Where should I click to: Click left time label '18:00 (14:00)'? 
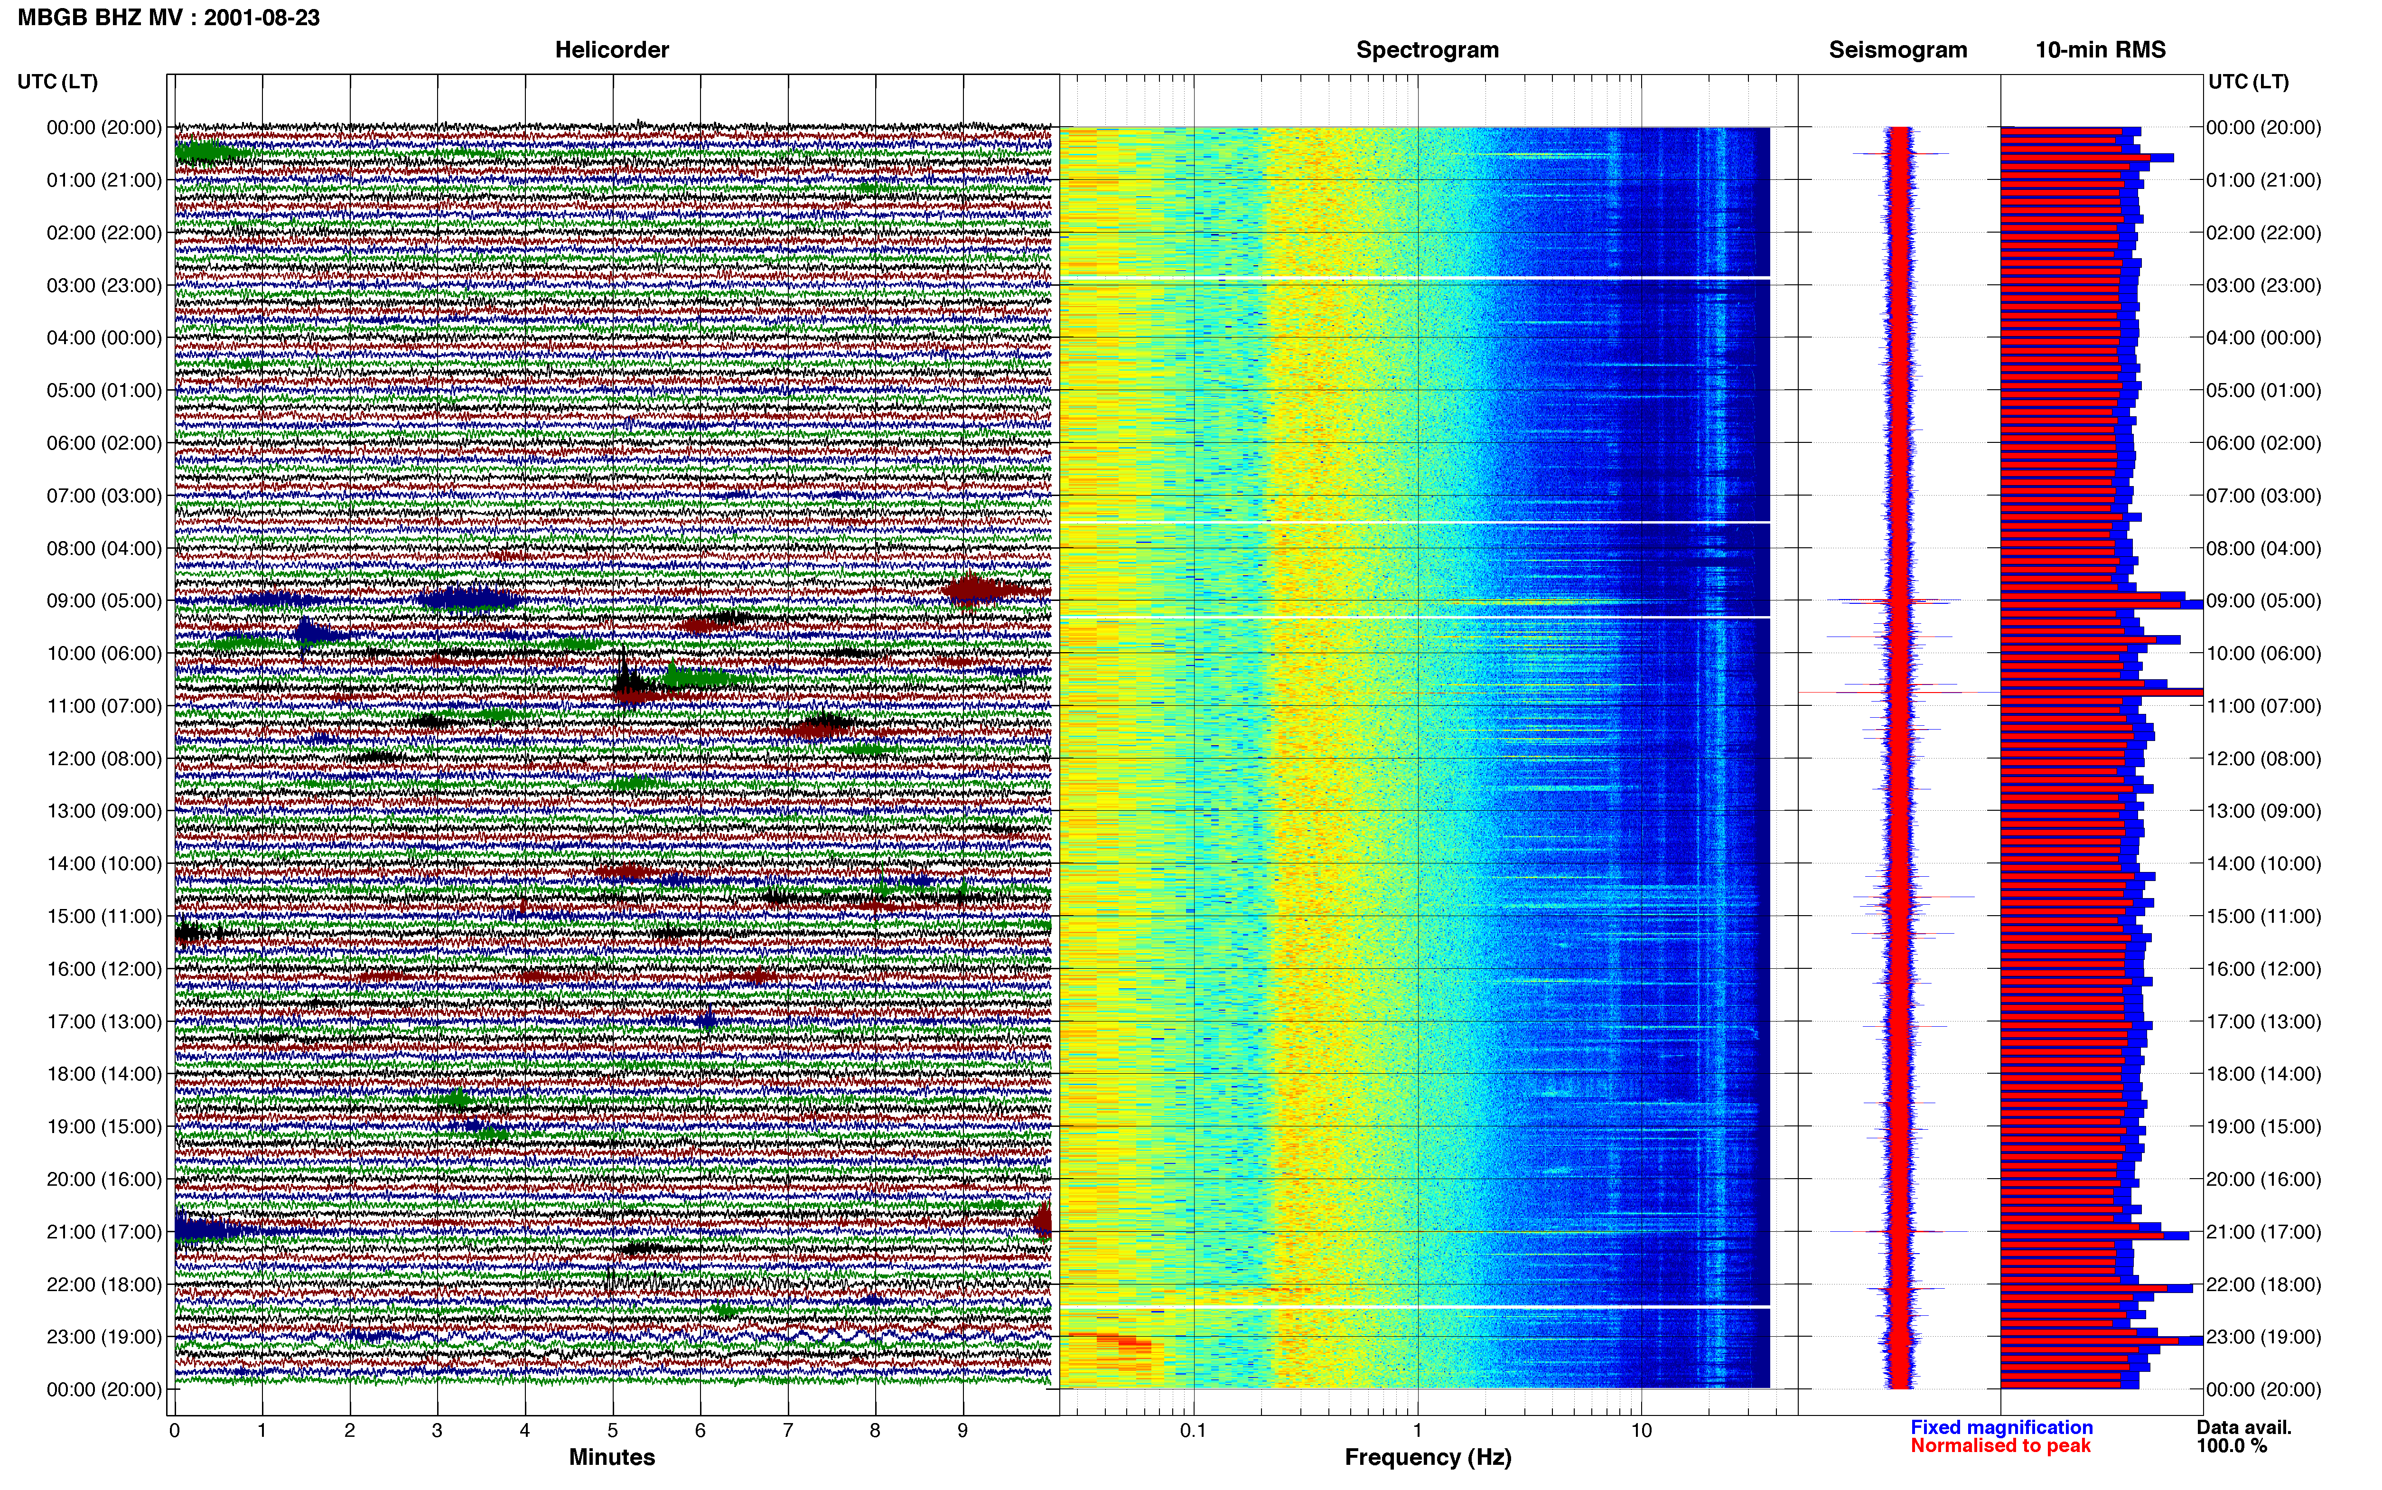click(x=104, y=1074)
